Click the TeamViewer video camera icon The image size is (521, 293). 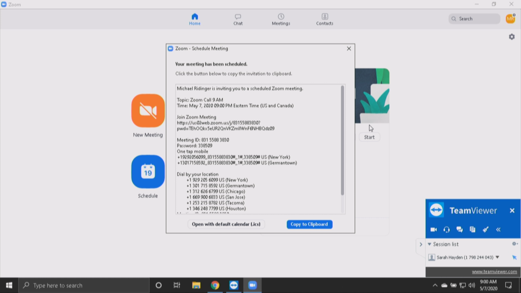pyautogui.click(x=434, y=230)
